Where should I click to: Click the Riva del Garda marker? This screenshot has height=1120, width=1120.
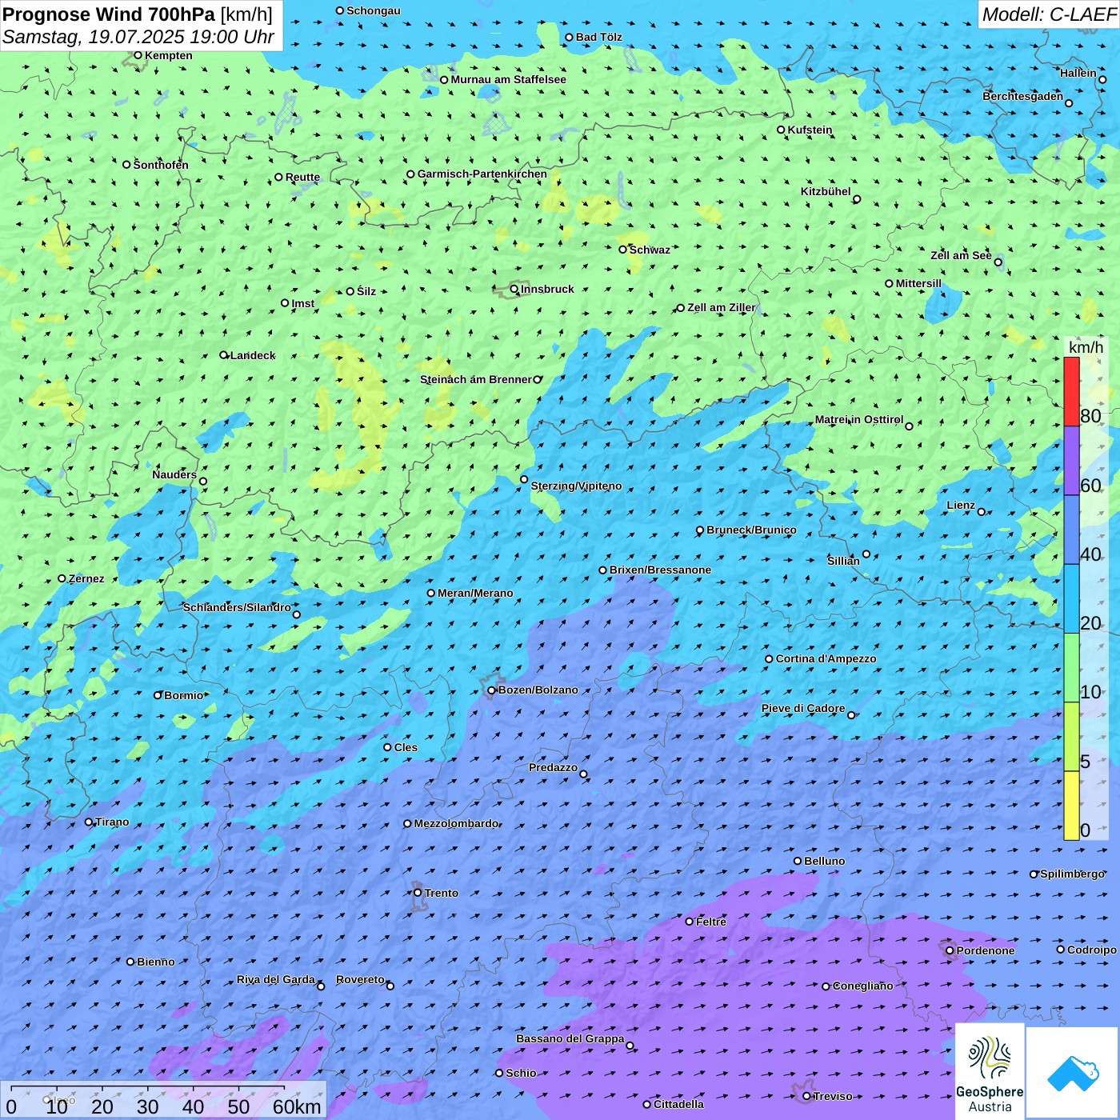point(321,986)
